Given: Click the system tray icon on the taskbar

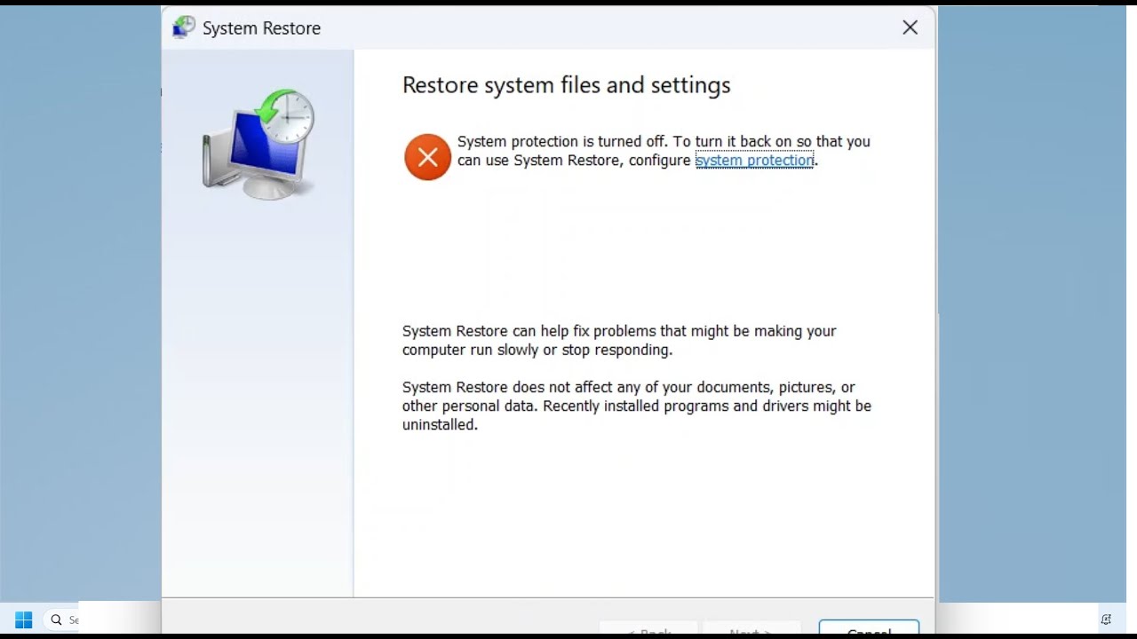Looking at the screenshot, I should [1106, 619].
